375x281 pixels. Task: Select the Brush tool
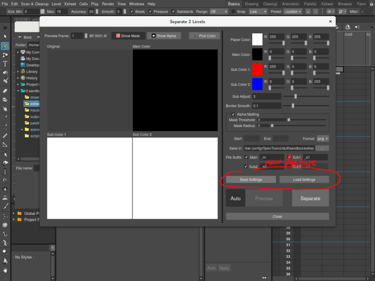pos(5,46)
